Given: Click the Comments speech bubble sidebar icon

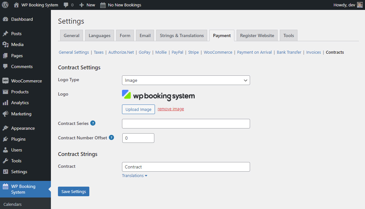Looking at the screenshot, I should coord(5,67).
